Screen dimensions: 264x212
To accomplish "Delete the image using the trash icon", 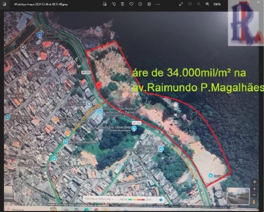I will [x=122, y=4].
